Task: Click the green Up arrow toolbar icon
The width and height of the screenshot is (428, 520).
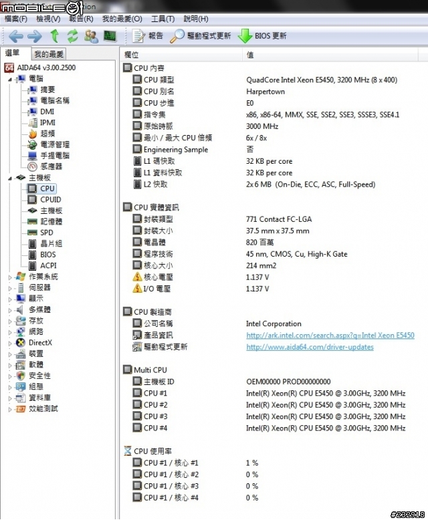Action: point(55,36)
